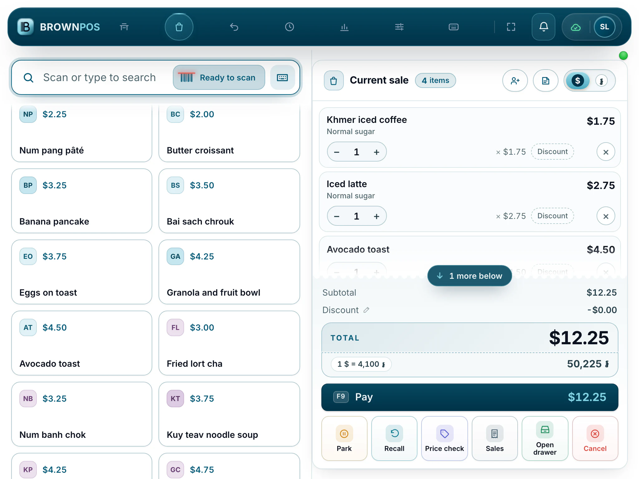Open the returns undo arrow tab
639x479 pixels.
[234, 27]
